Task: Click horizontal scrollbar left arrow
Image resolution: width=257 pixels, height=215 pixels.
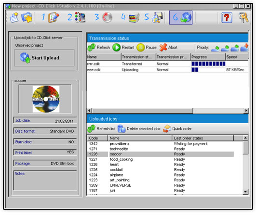Action: (89, 111)
